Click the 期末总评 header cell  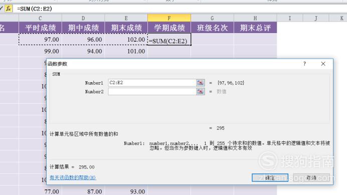click(255, 28)
